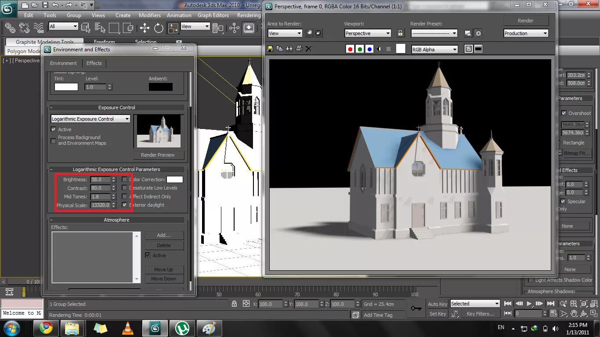Open the Edit menu
The image size is (600, 337).
coord(29,15)
